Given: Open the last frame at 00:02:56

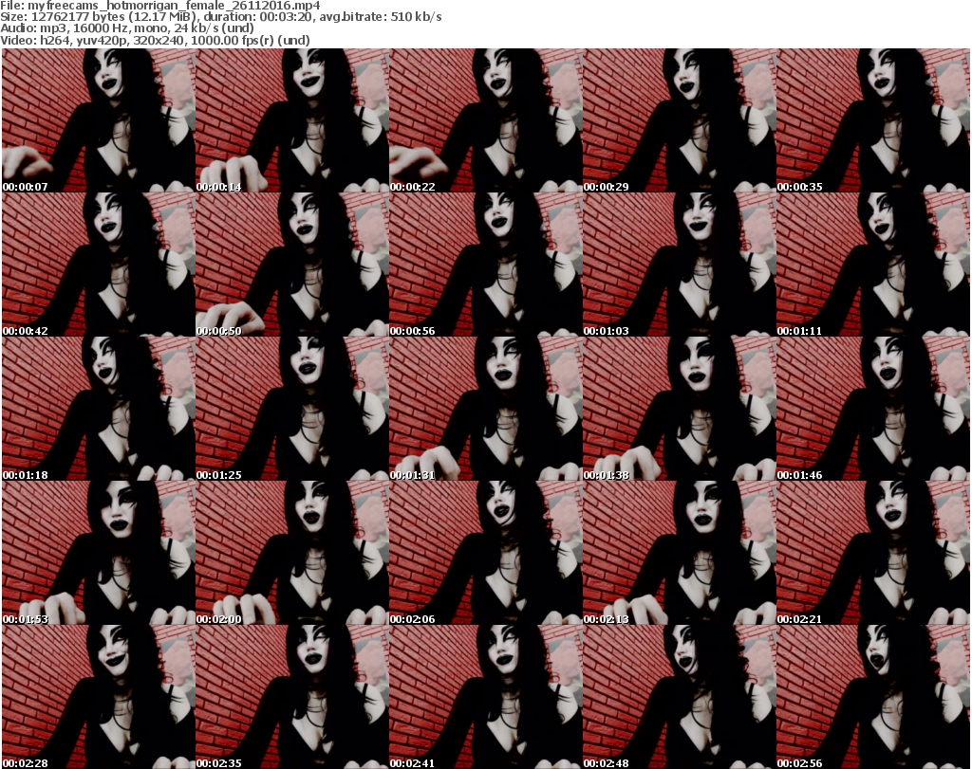Looking at the screenshot, I should pyautogui.click(x=872, y=697).
